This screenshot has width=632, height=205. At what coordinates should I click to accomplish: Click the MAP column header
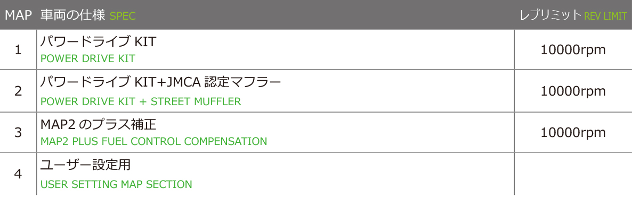18,15
